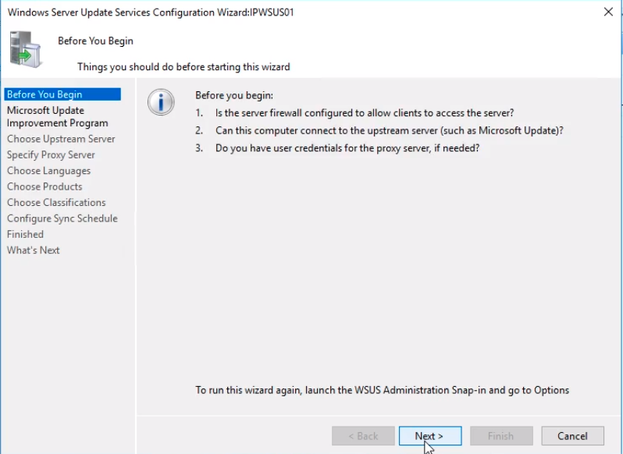
Task: Click the Cancel button
Action: (x=572, y=436)
